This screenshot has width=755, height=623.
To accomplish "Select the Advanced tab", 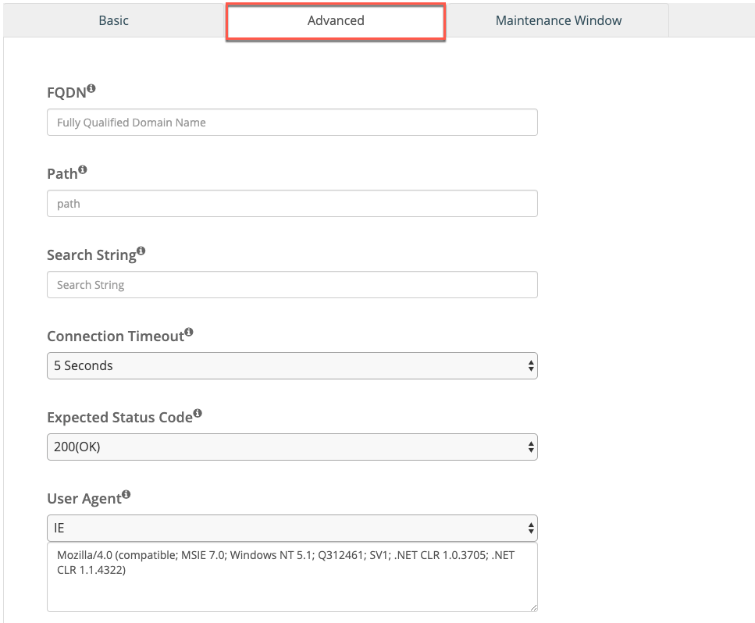I will click(x=336, y=21).
